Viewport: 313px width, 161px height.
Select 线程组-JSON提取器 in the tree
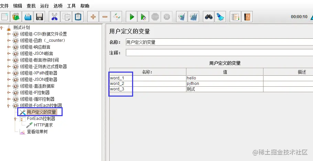click(x=39, y=79)
